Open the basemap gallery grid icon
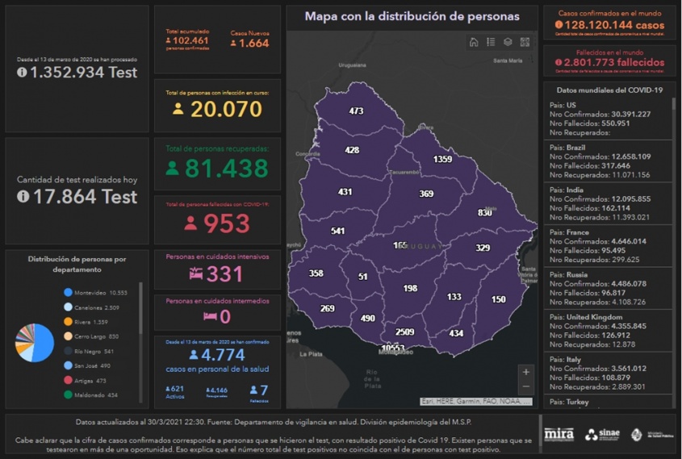682x459 pixels. point(525,42)
